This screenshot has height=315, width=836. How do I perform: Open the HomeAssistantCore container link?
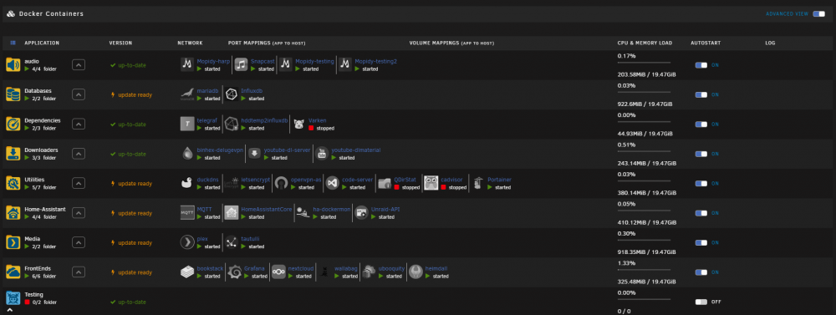point(267,210)
